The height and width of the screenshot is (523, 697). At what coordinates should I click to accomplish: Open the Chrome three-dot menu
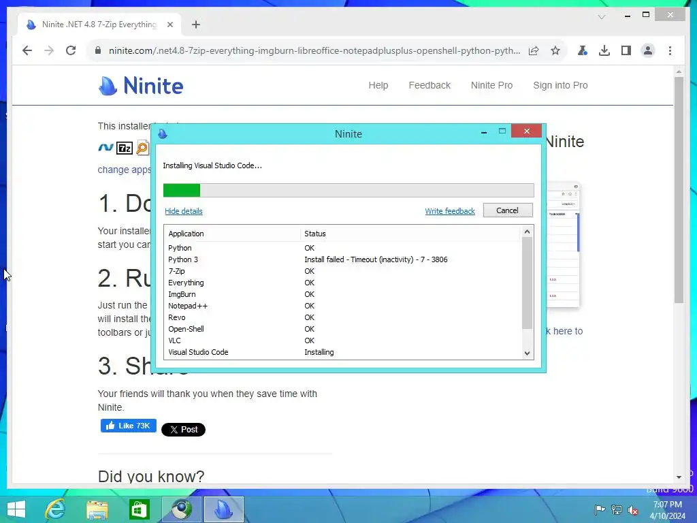pyautogui.click(x=670, y=50)
